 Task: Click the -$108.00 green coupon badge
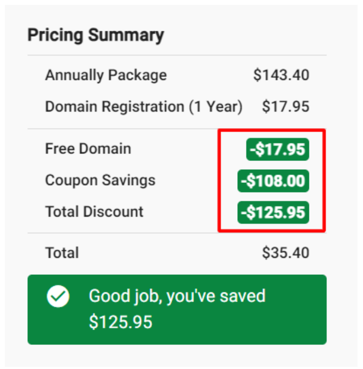(x=273, y=181)
